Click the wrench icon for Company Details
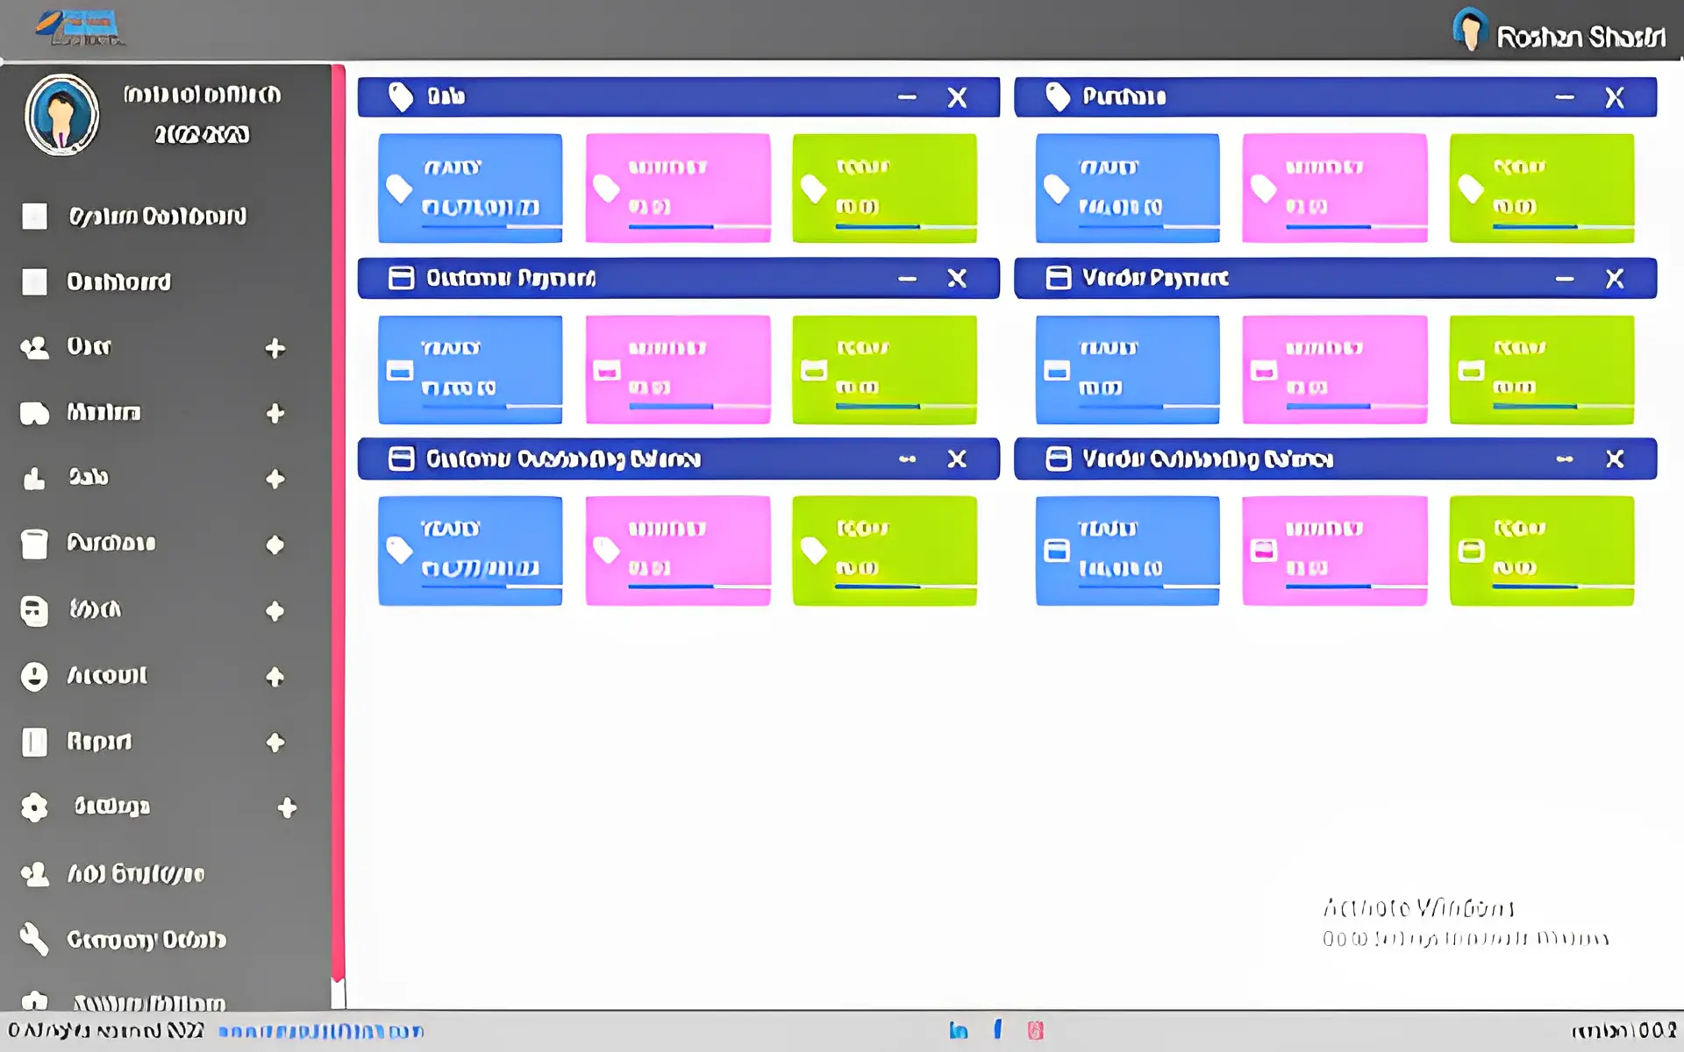Screen dimensions: 1684x1052 pyautogui.click(x=34, y=939)
